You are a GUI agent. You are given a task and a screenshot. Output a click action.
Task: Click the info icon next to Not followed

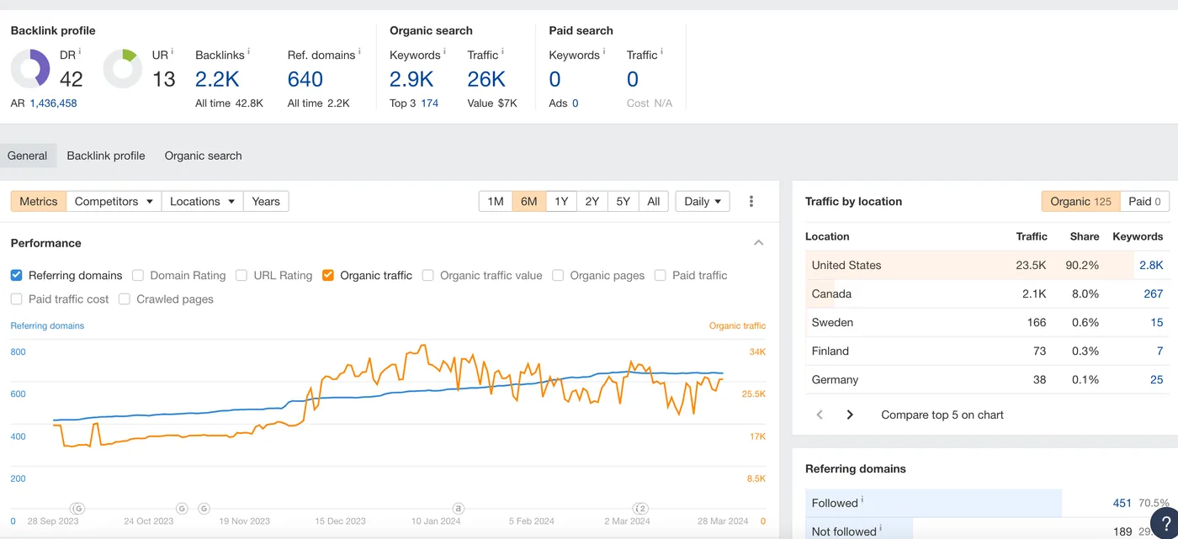click(882, 528)
